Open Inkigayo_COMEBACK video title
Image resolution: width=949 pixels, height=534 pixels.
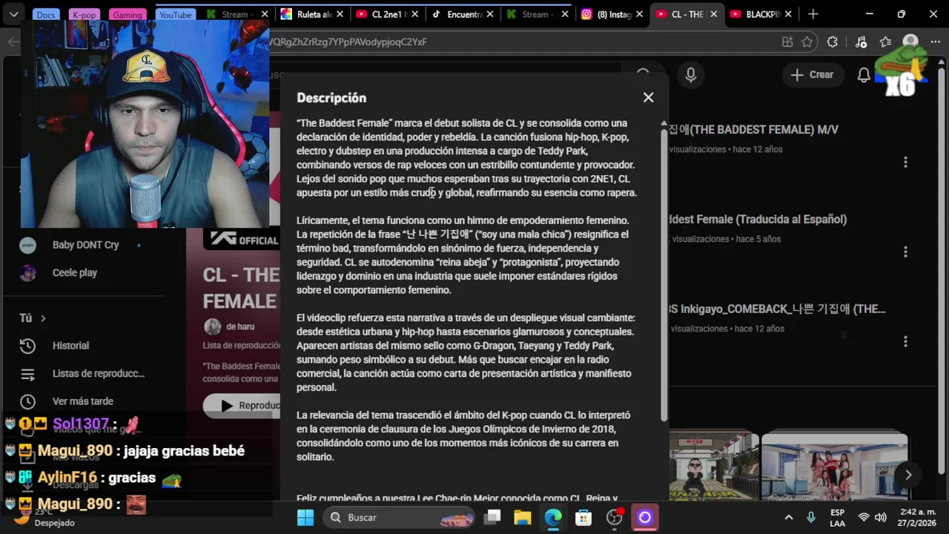tap(777, 309)
